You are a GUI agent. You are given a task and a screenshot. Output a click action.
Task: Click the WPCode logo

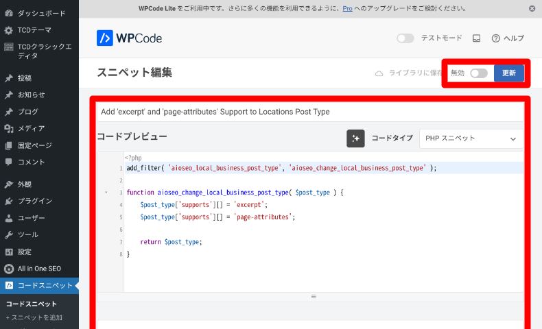(x=129, y=38)
